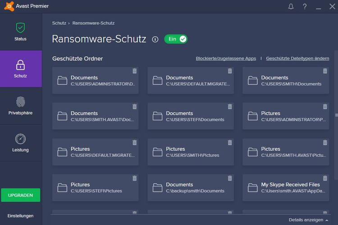Click the info icon beside Ransomware-Schutz title
The width and height of the screenshot is (338, 225).
pyautogui.click(x=155, y=39)
